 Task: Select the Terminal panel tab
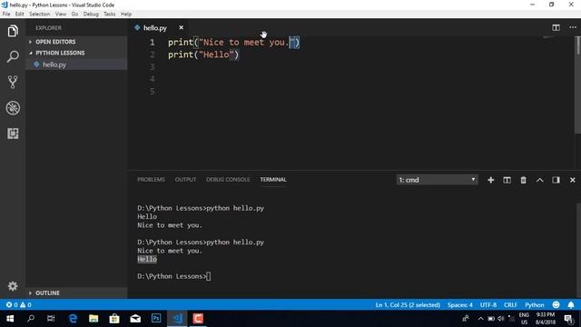tap(273, 180)
